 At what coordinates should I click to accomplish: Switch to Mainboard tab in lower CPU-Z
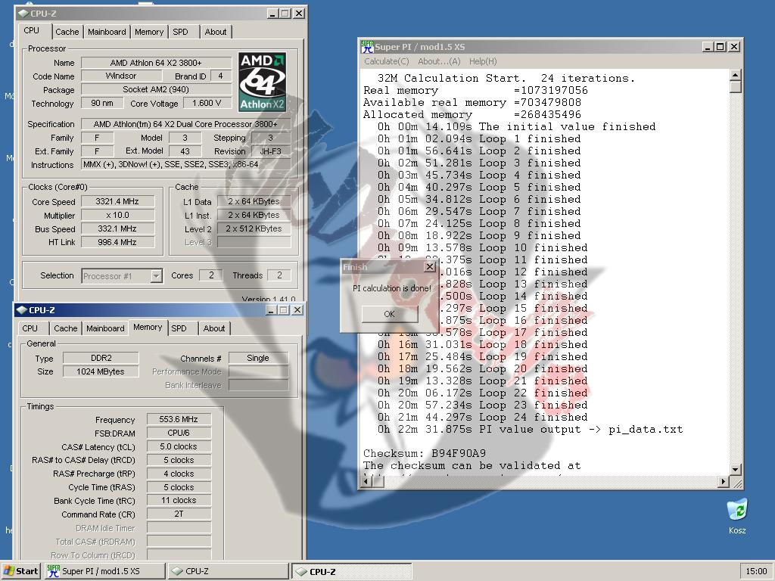[105, 328]
